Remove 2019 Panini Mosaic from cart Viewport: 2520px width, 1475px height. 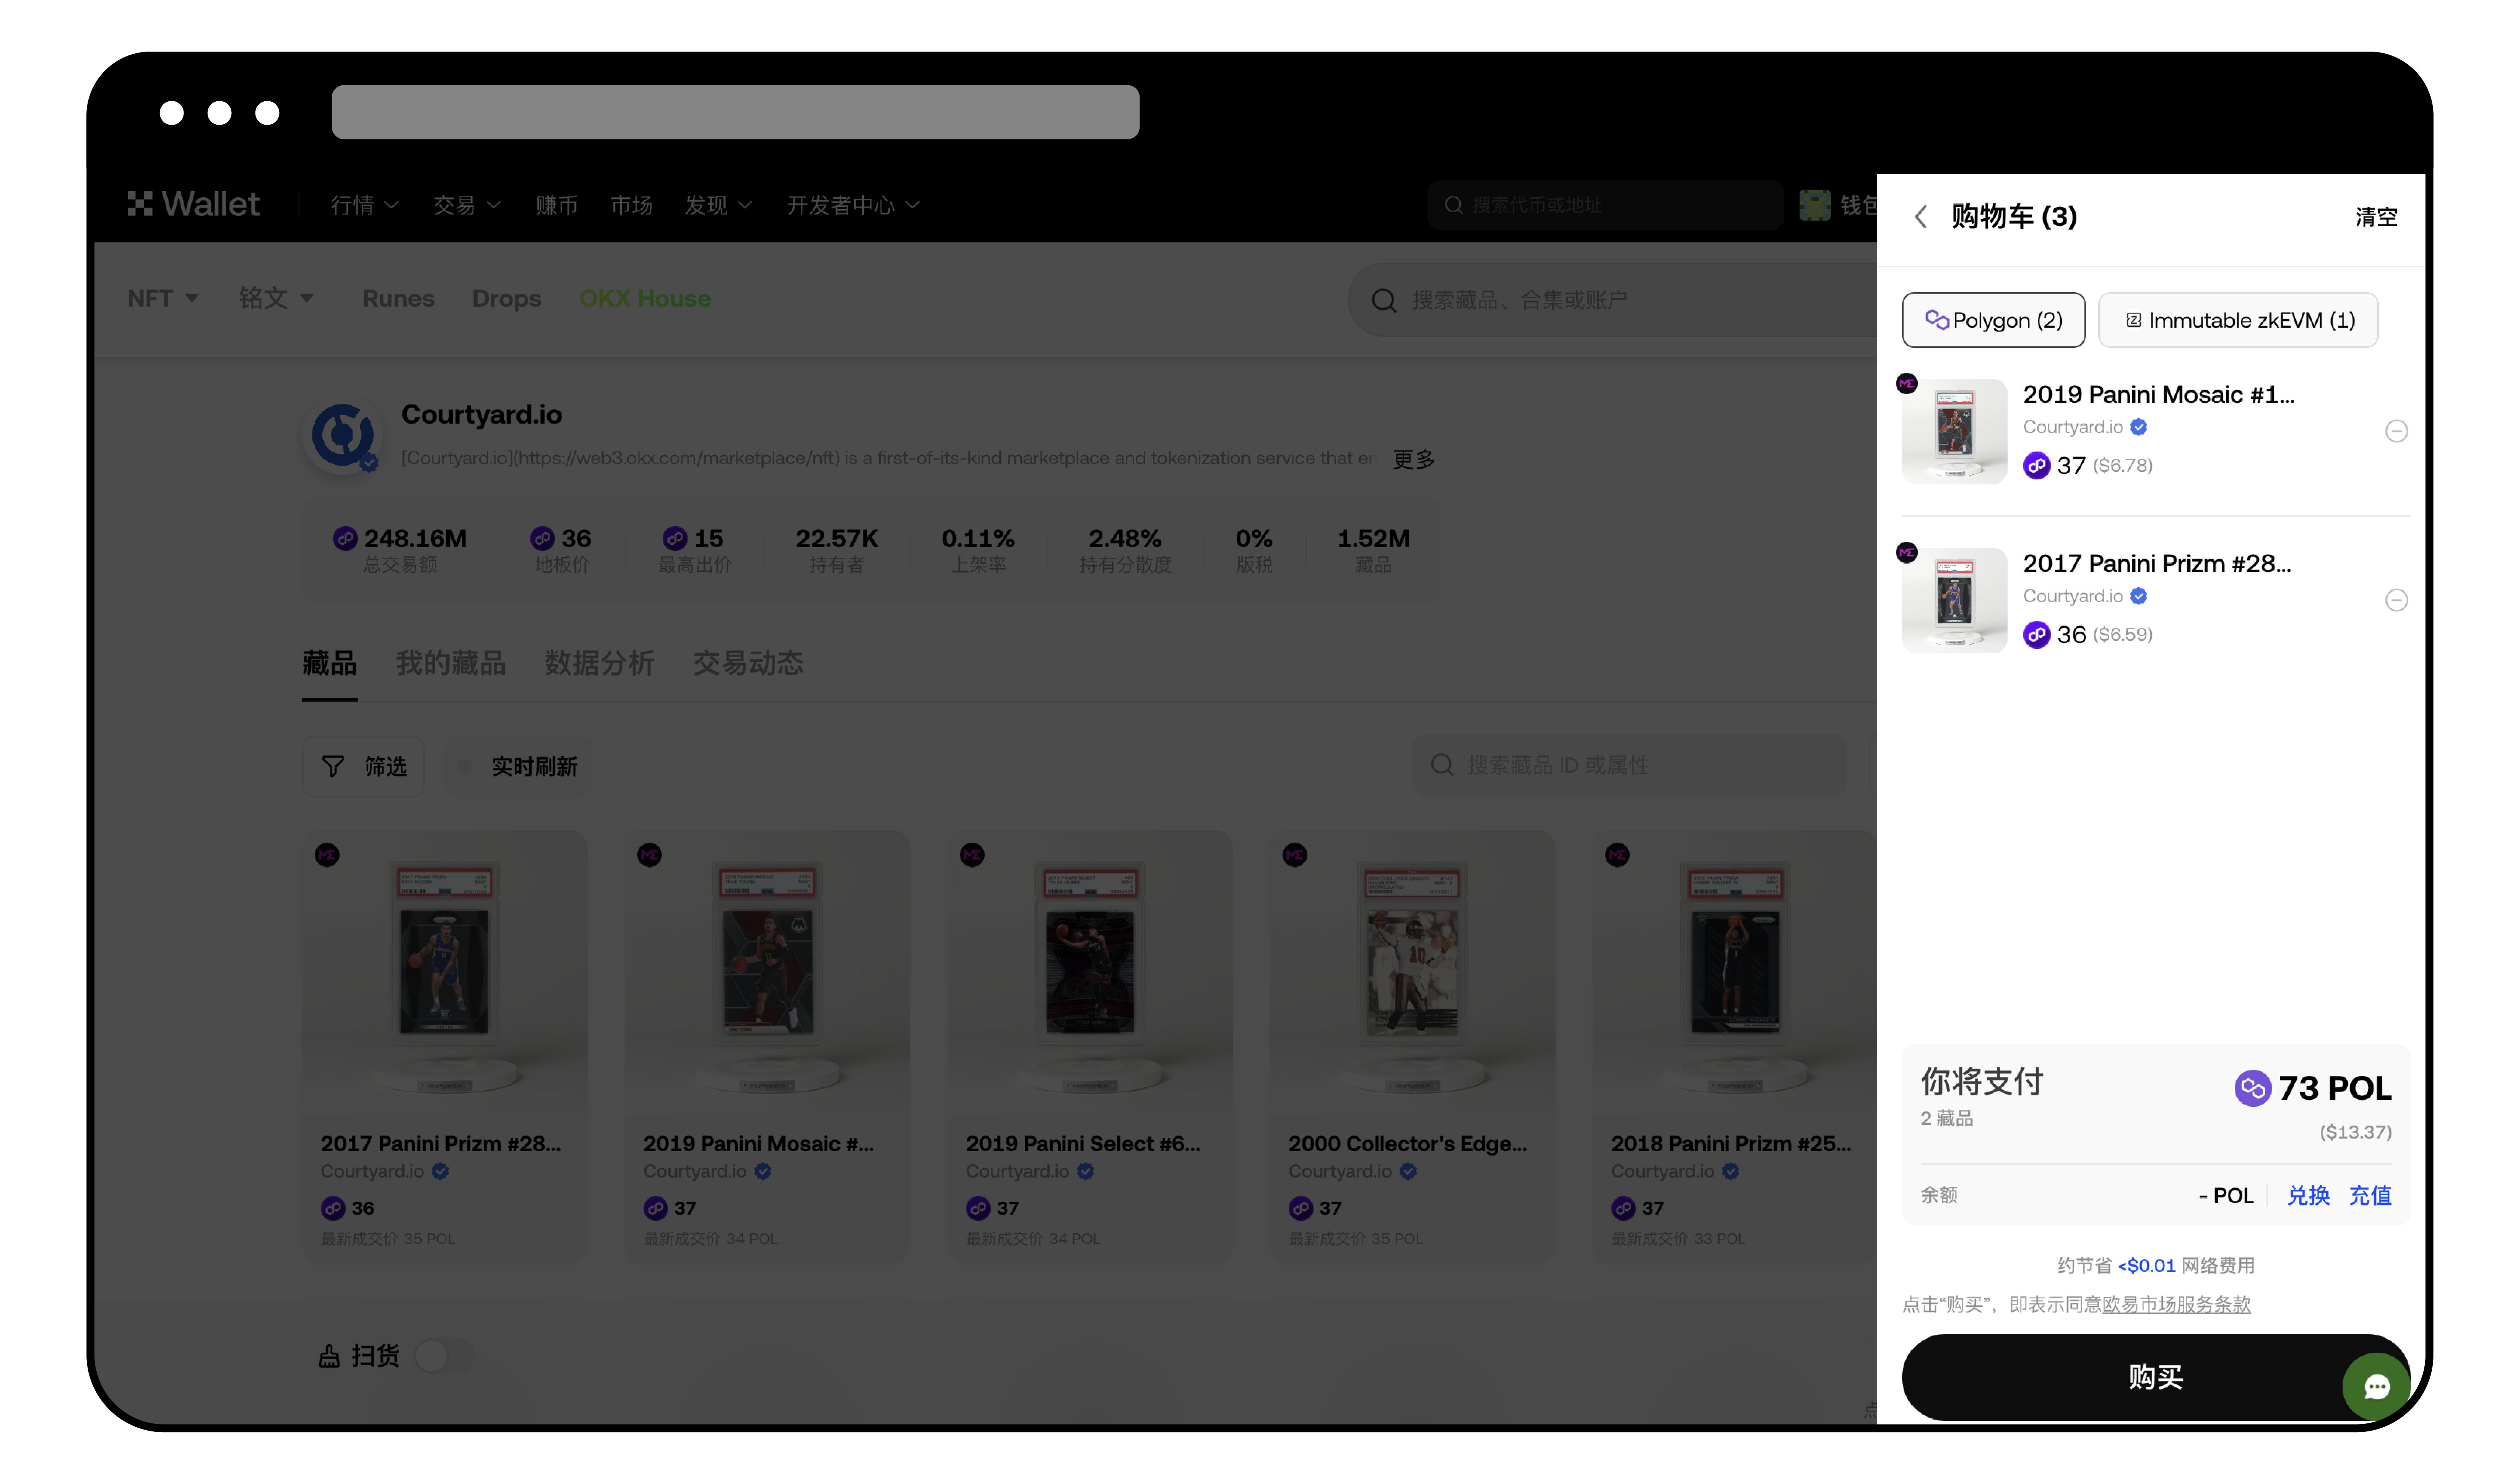tap(2396, 431)
